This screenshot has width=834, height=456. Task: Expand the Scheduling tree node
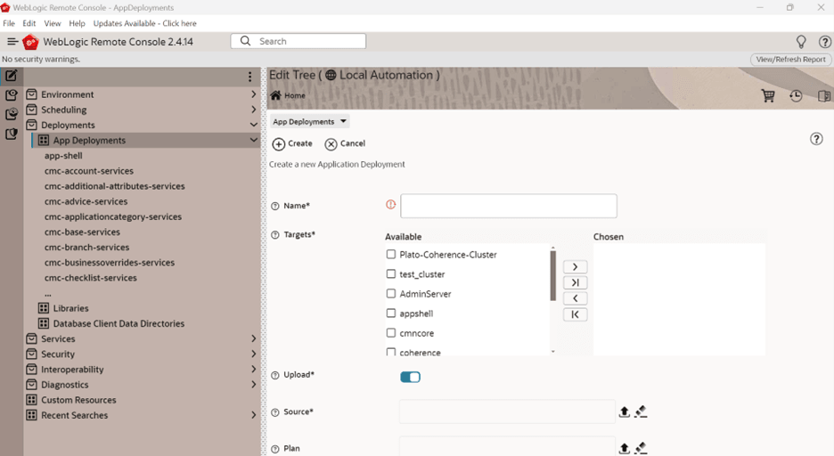point(254,110)
